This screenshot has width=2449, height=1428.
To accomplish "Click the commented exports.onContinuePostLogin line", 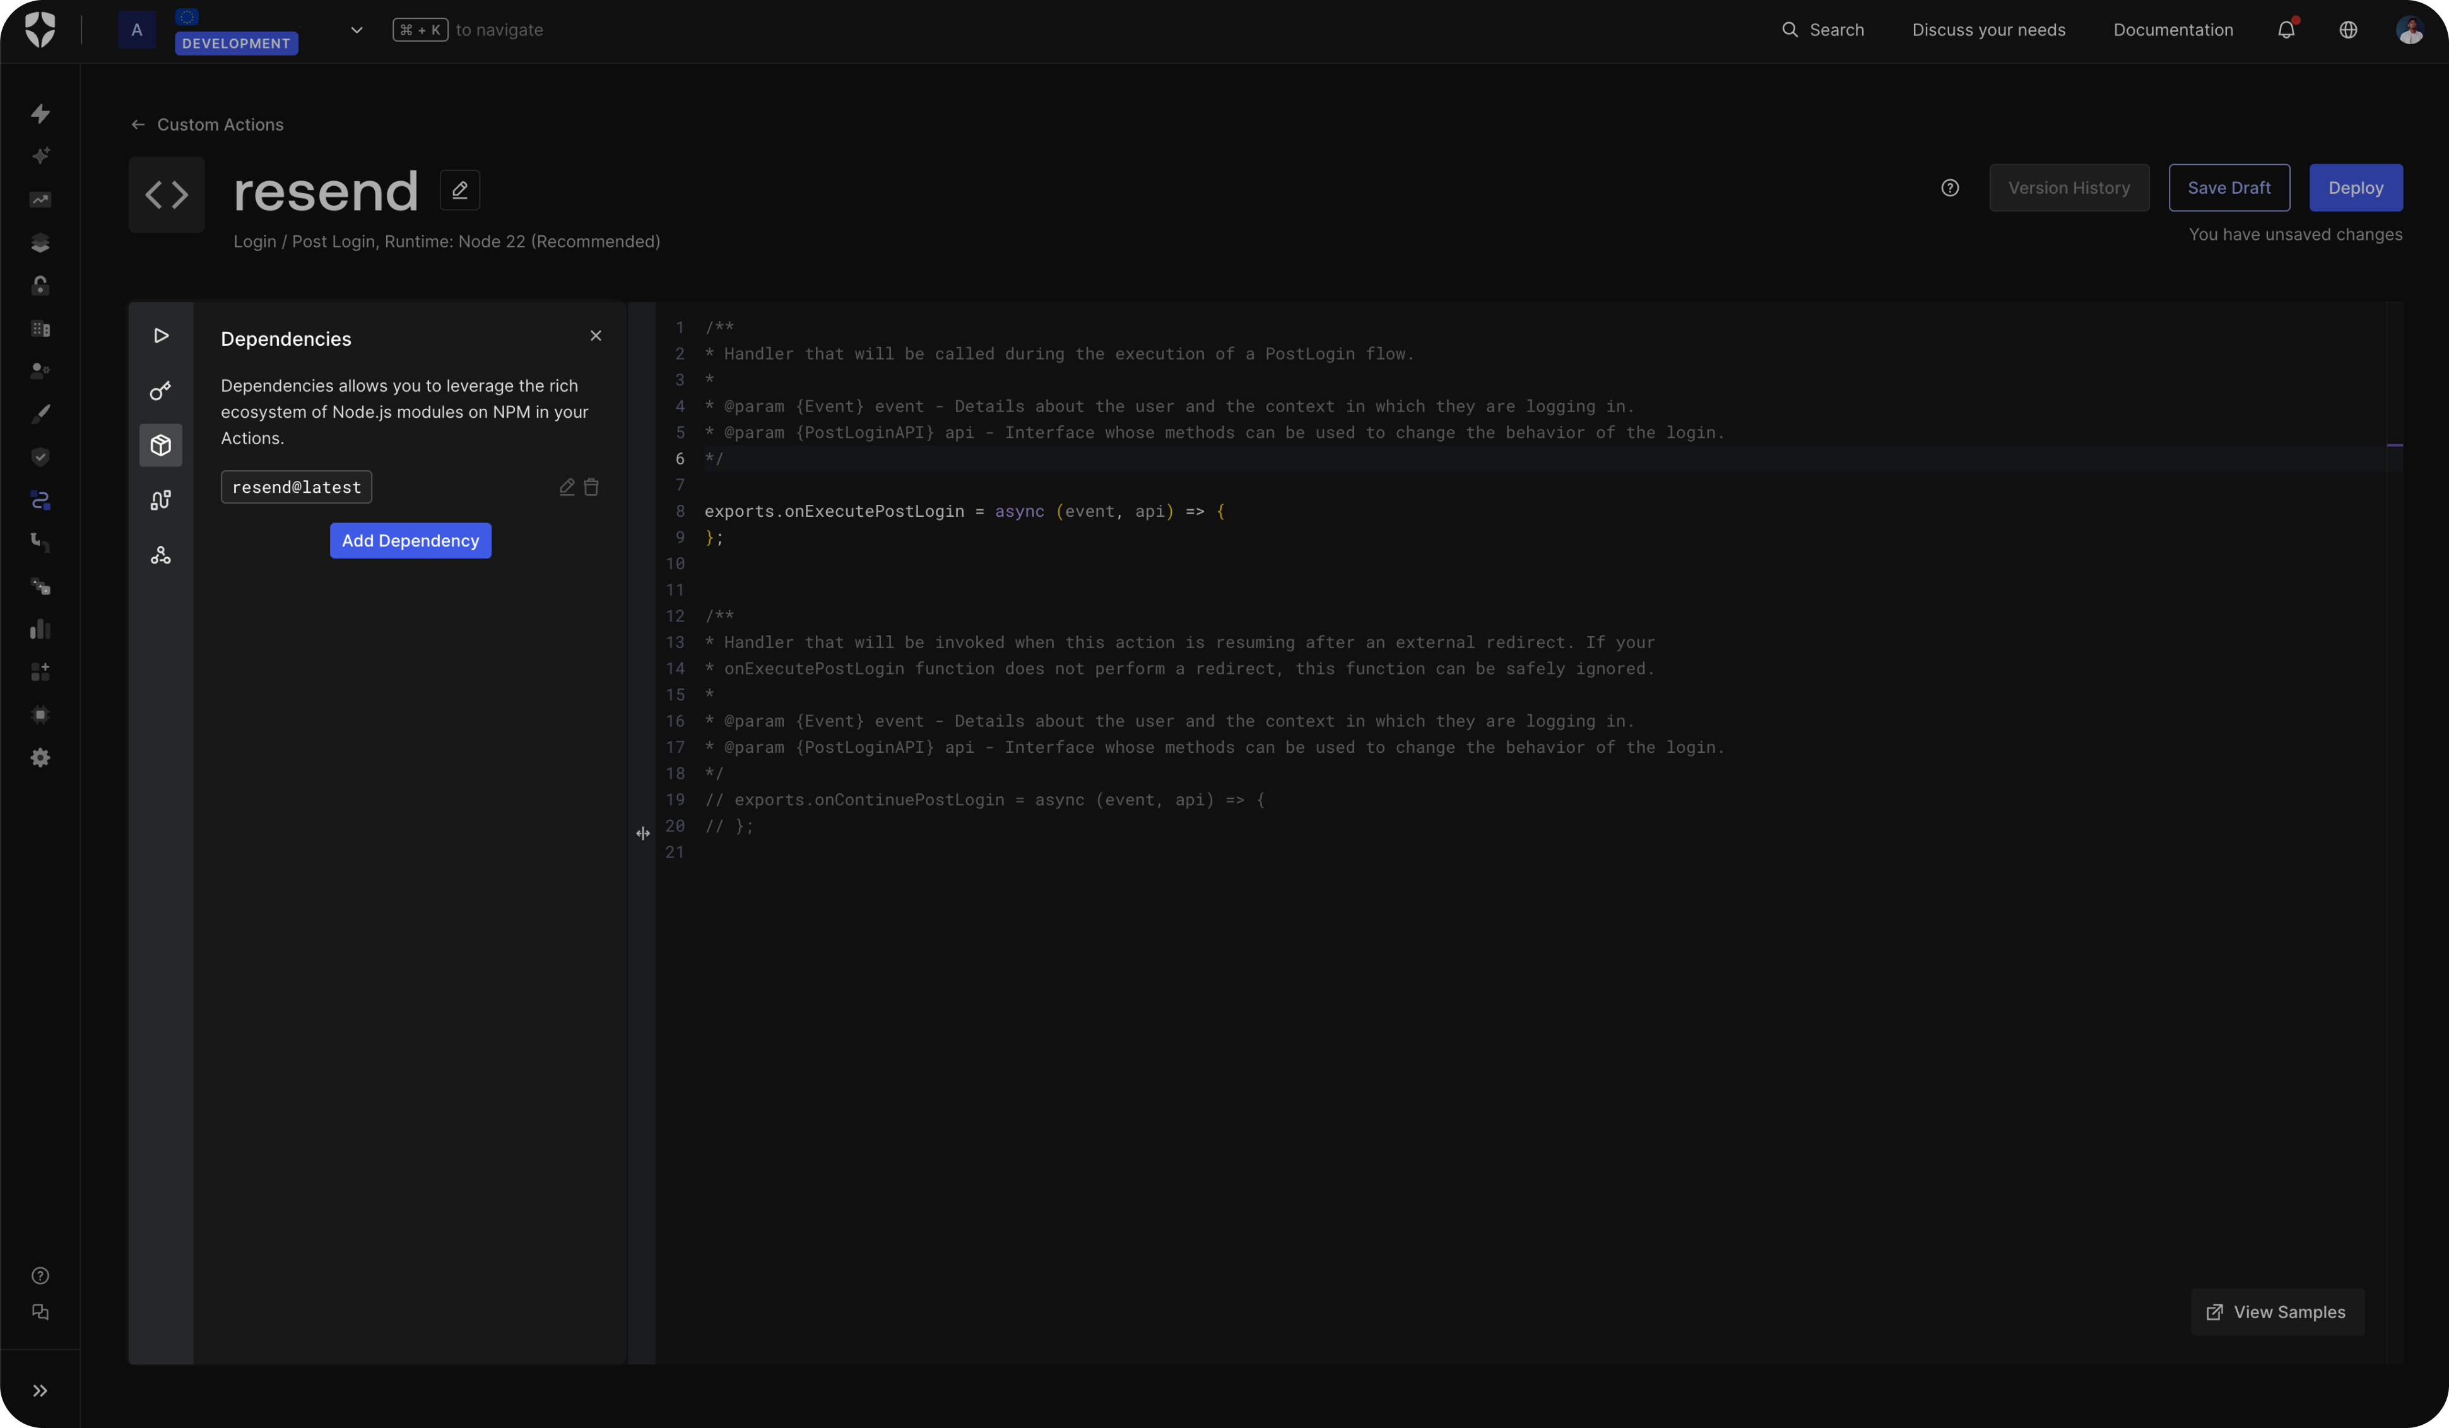I will [x=984, y=800].
